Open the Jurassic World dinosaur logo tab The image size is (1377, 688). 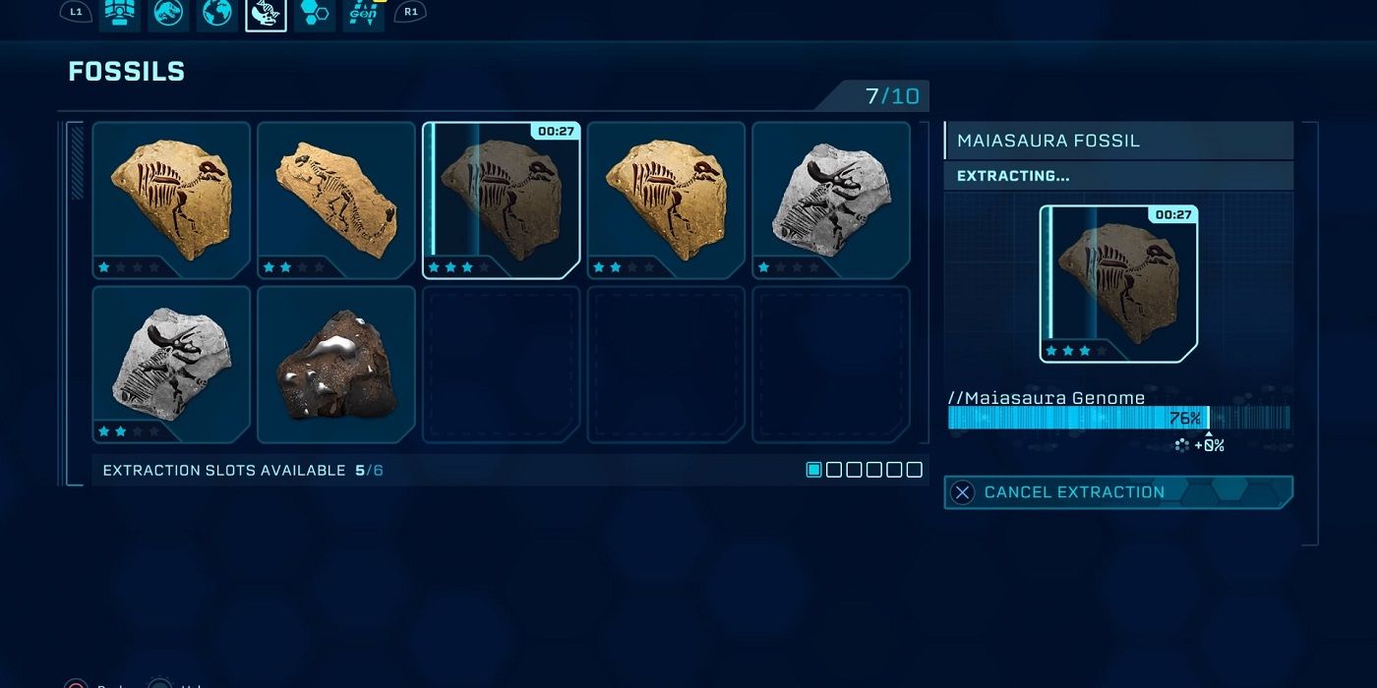168,14
